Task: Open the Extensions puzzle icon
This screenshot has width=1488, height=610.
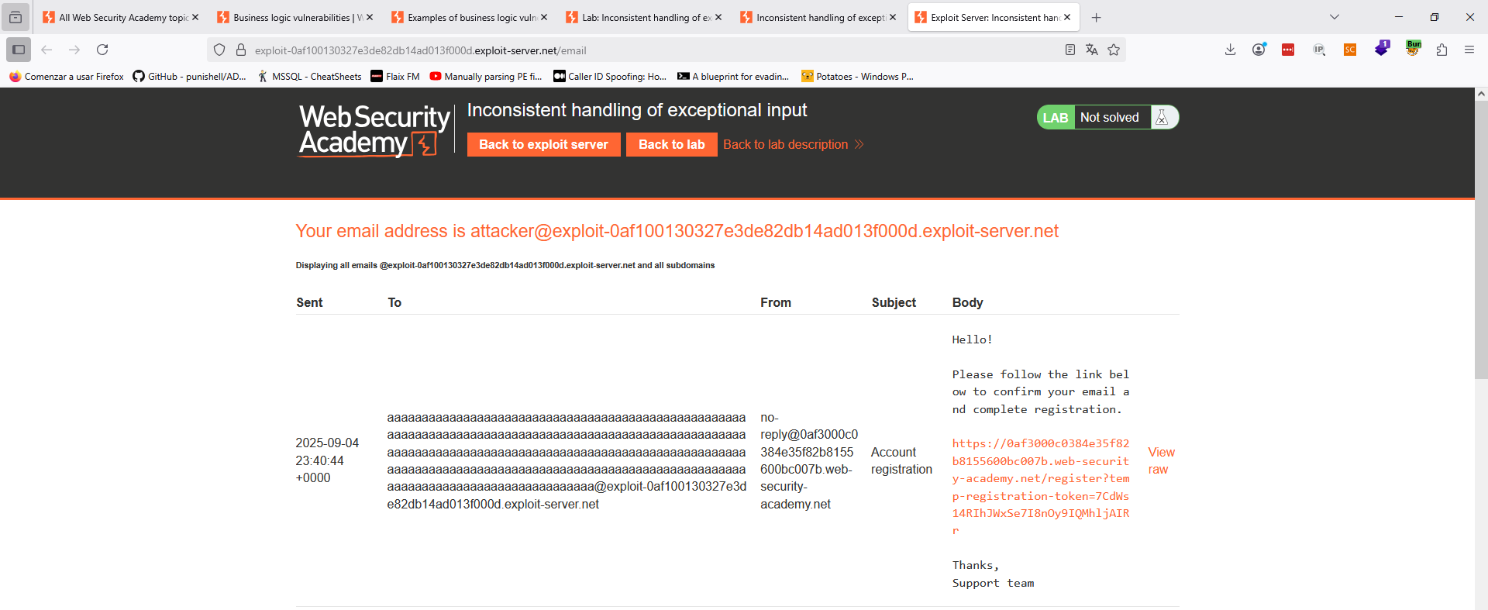Action: point(1441,50)
